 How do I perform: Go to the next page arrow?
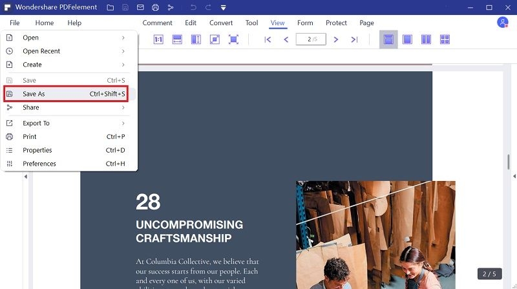point(336,39)
